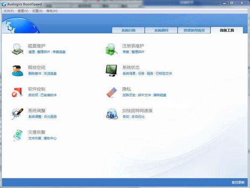Click the 系统调整 gear and wrench icon
The width and height of the screenshot is (250, 188).
[x=17, y=114]
